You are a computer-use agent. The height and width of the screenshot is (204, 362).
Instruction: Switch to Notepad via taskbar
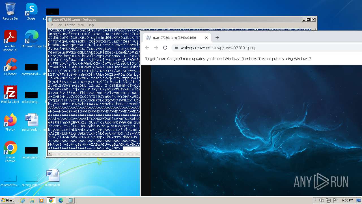pyautogui.click(x=70, y=200)
